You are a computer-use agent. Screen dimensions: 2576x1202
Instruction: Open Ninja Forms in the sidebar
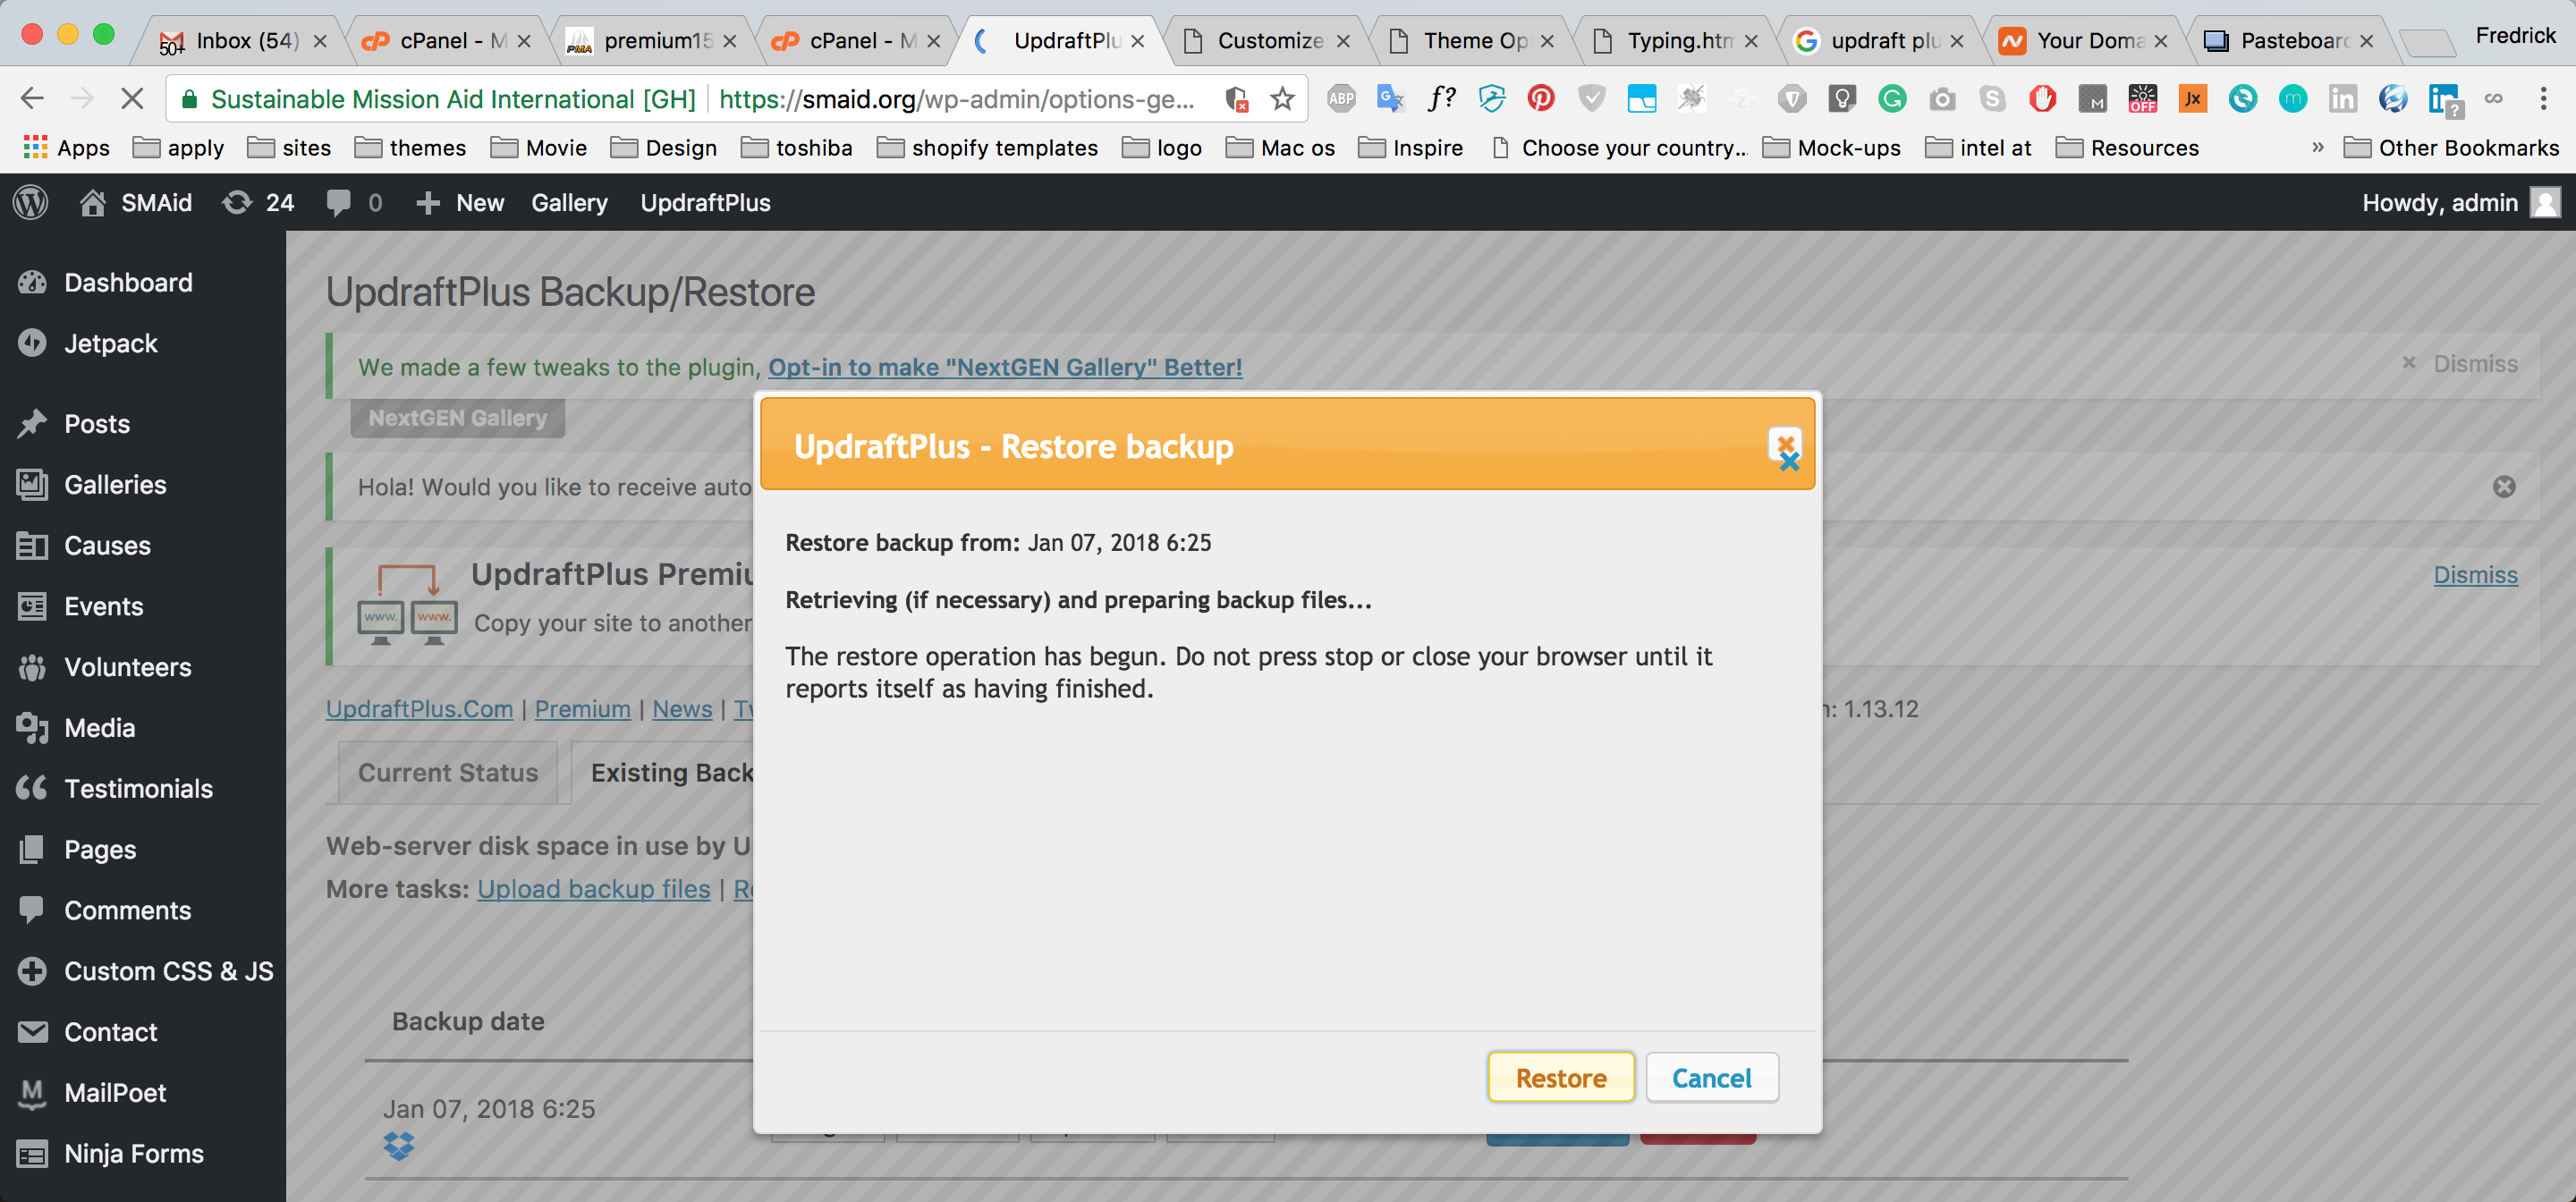point(133,1154)
